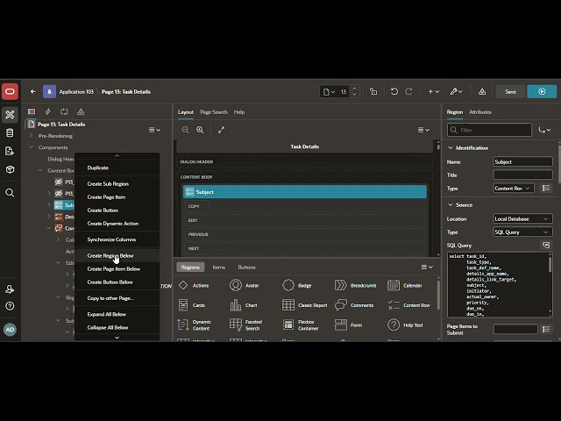Screen dimensions: 561x421
Task: Open Gallery cube icon in sidebar
Action: (10, 169)
